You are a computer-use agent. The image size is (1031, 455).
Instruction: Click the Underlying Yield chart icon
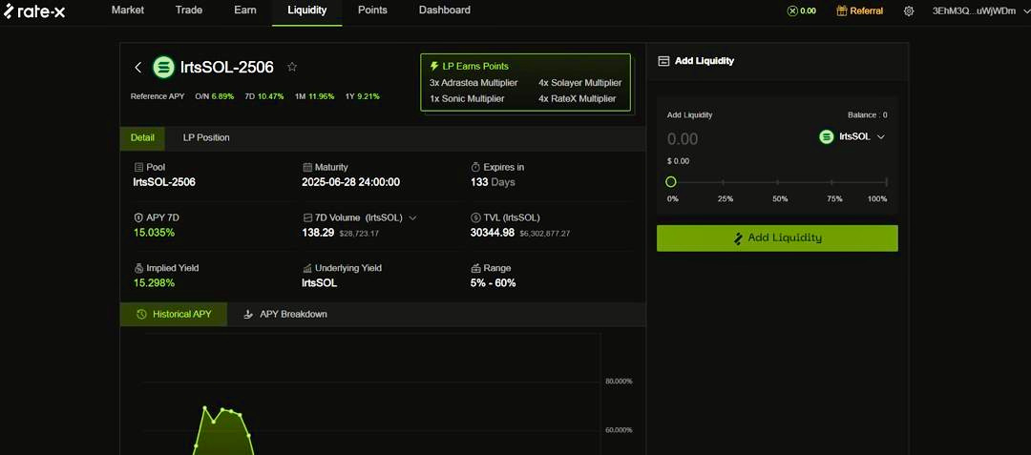click(307, 268)
